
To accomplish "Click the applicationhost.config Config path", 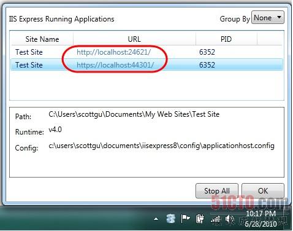I will 161,146.
